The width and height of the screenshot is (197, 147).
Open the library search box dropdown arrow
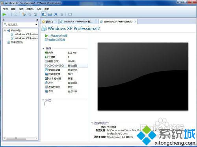(x=36, y=24)
